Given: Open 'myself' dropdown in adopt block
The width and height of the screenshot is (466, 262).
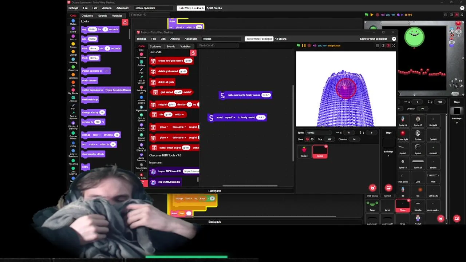Looking at the screenshot, I should pos(230,118).
